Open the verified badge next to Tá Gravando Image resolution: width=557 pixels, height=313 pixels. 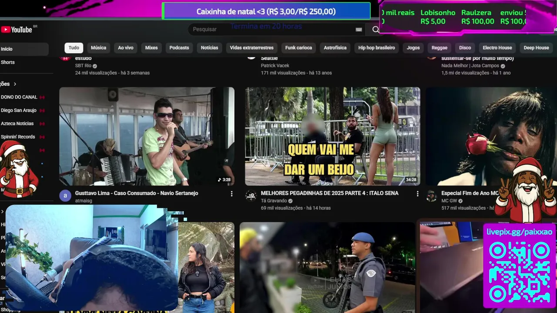[x=290, y=201]
